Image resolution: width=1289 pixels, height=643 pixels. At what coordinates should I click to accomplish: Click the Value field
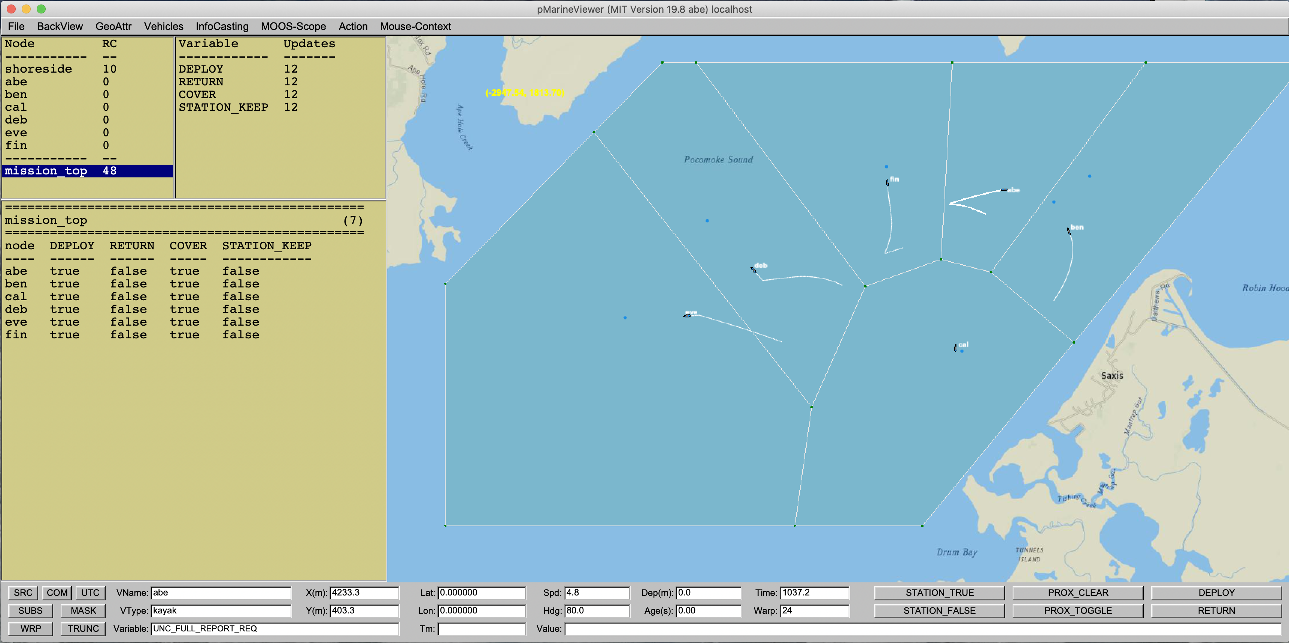[923, 628]
